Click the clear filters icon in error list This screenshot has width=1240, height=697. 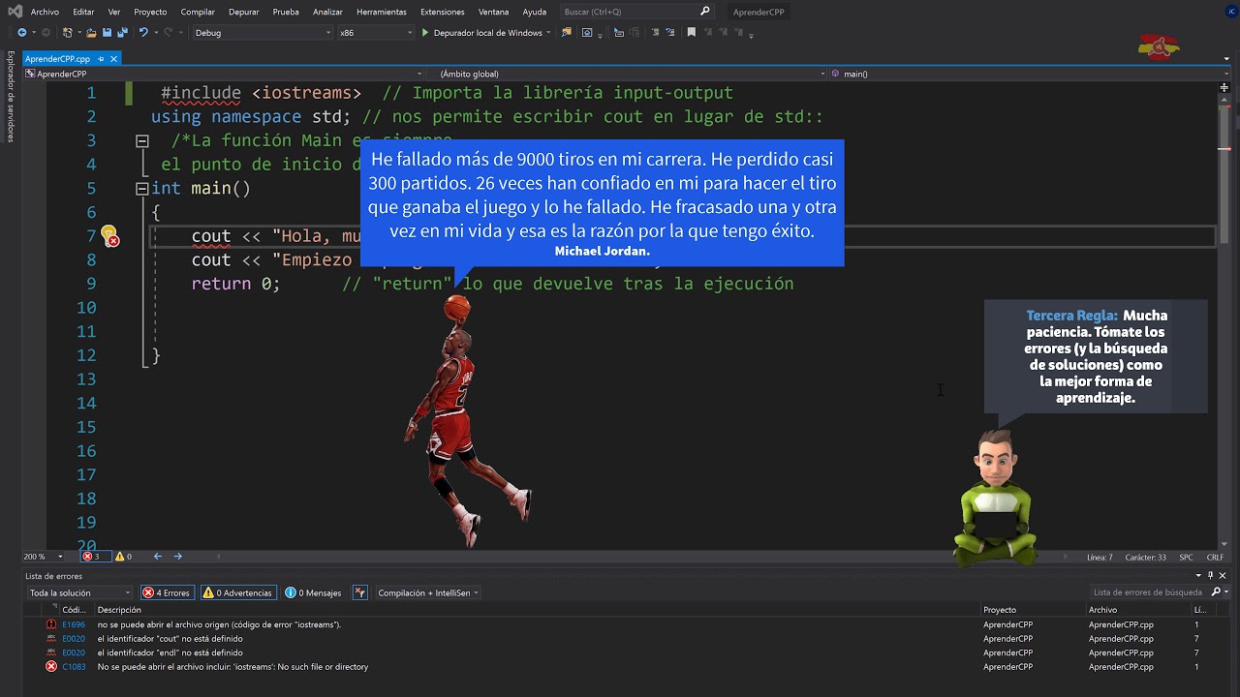tap(359, 592)
